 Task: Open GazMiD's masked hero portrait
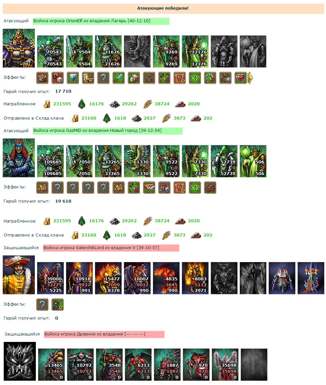coord(19,158)
